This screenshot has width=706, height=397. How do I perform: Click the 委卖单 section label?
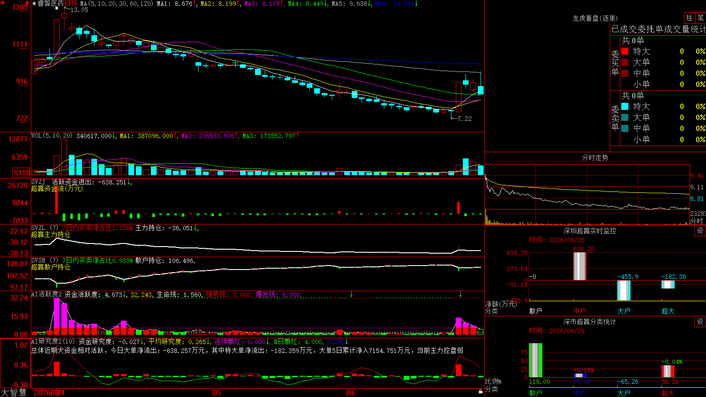[615, 118]
